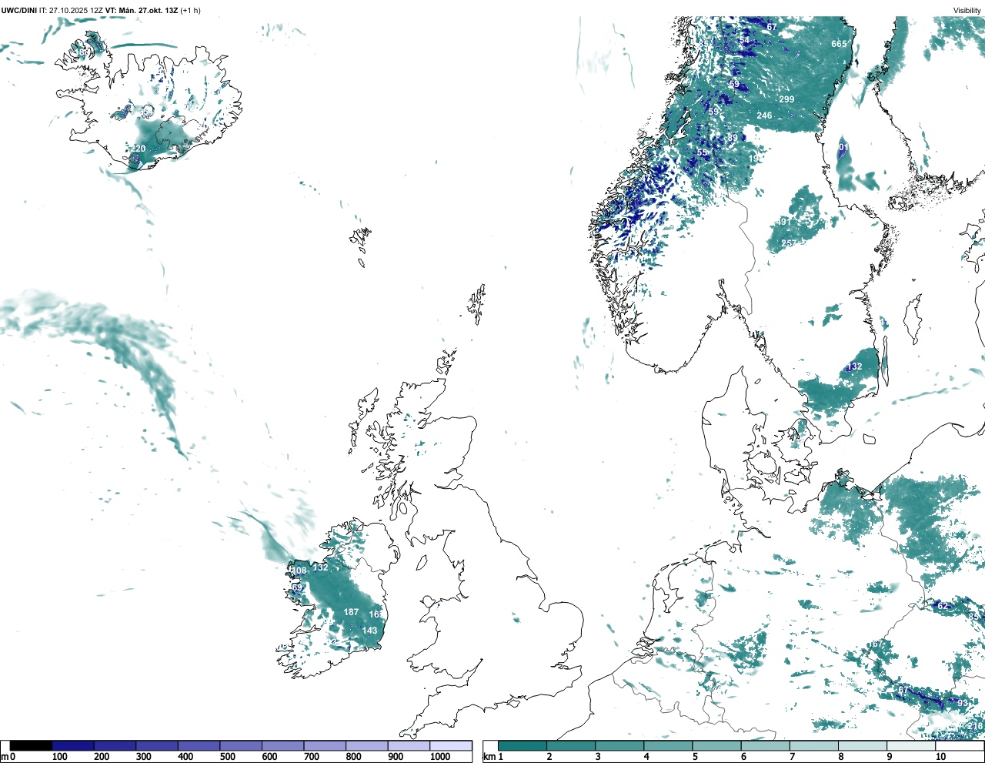Click the 7–8 km pale teal legend swatch

(x=814, y=745)
